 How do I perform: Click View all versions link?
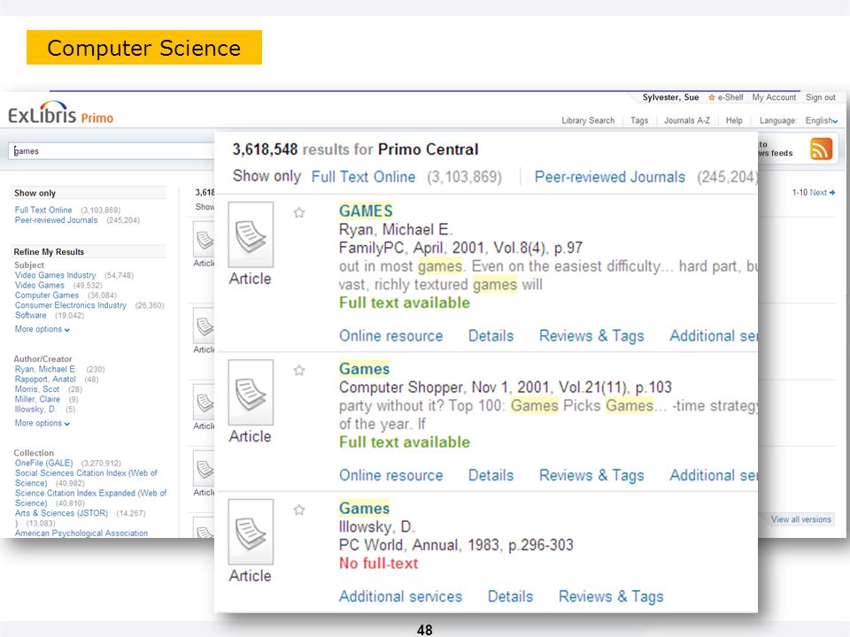coord(801,519)
